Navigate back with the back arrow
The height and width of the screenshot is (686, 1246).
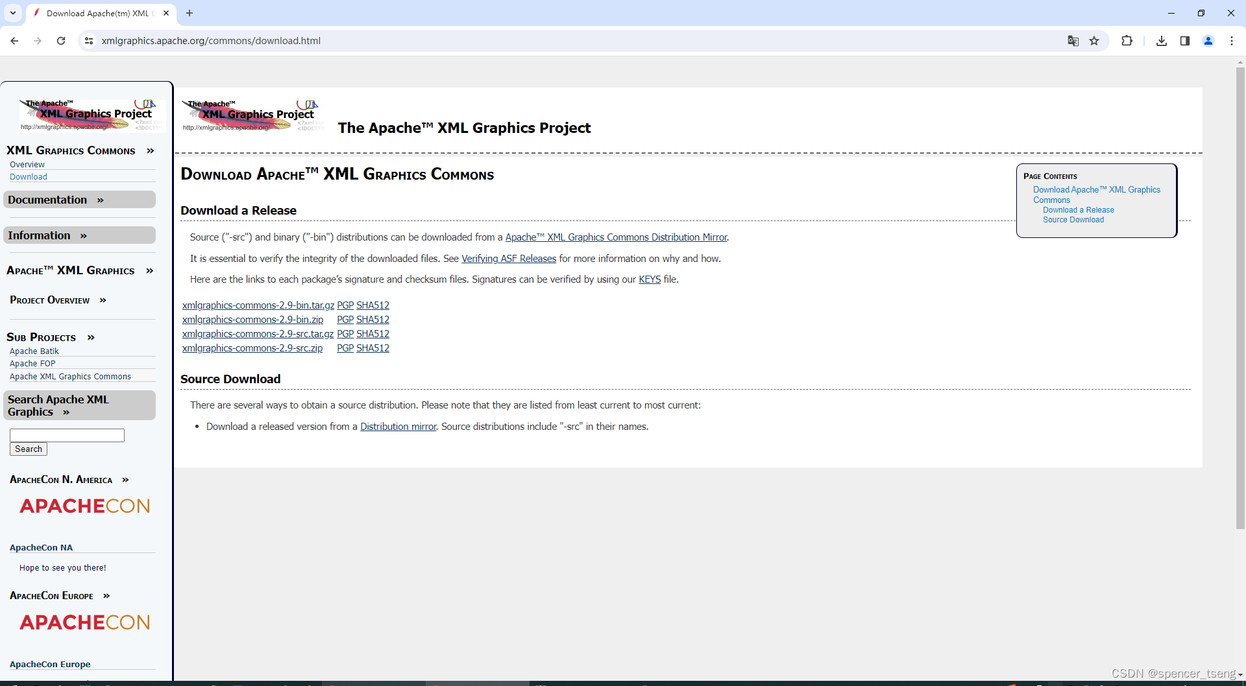coord(14,40)
